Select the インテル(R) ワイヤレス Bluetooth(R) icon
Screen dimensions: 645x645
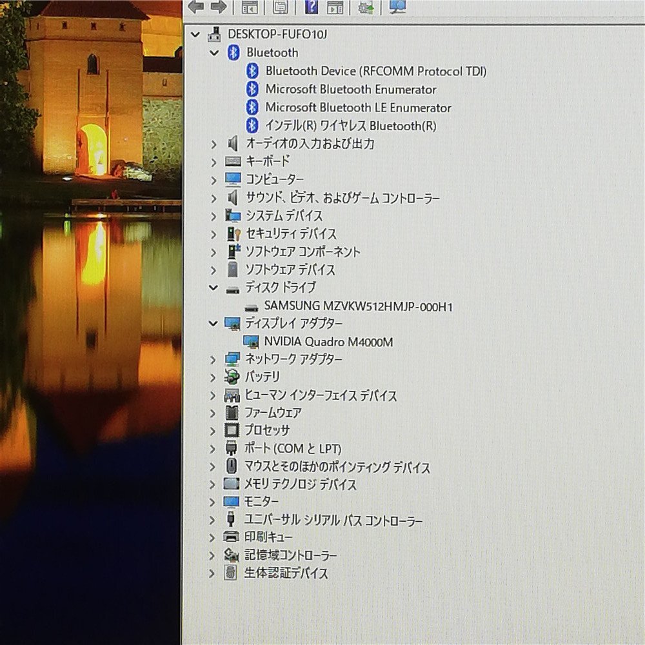(x=252, y=126)
